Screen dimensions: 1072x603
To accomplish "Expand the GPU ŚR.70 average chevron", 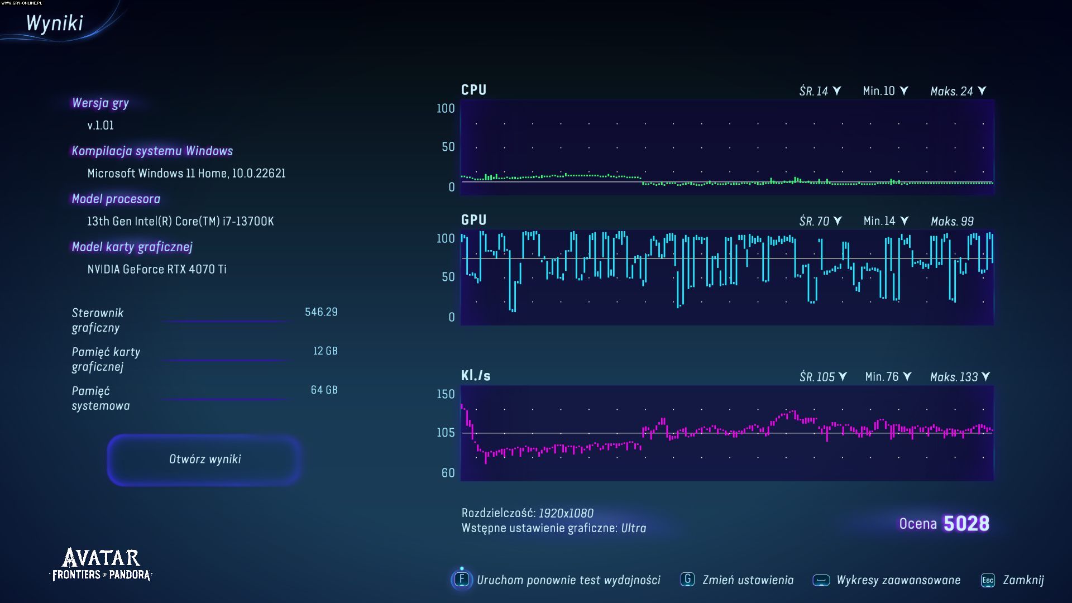I will [x=837, y=221].
